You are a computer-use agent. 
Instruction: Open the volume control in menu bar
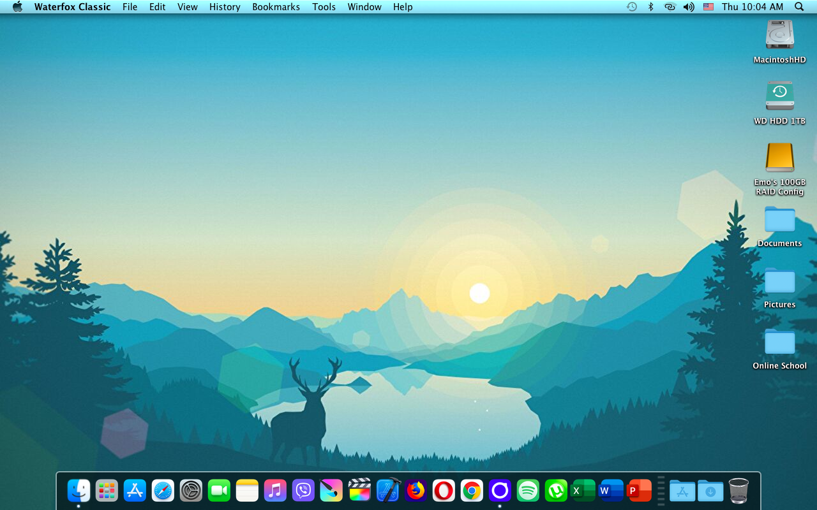click(689, 7)
